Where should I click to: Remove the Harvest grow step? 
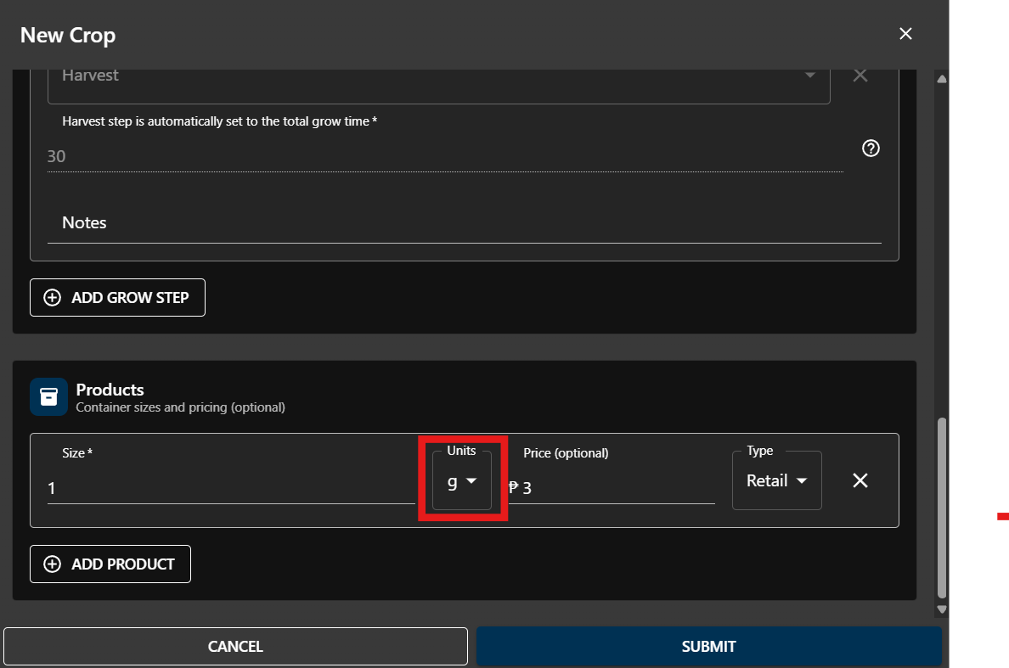860,76
